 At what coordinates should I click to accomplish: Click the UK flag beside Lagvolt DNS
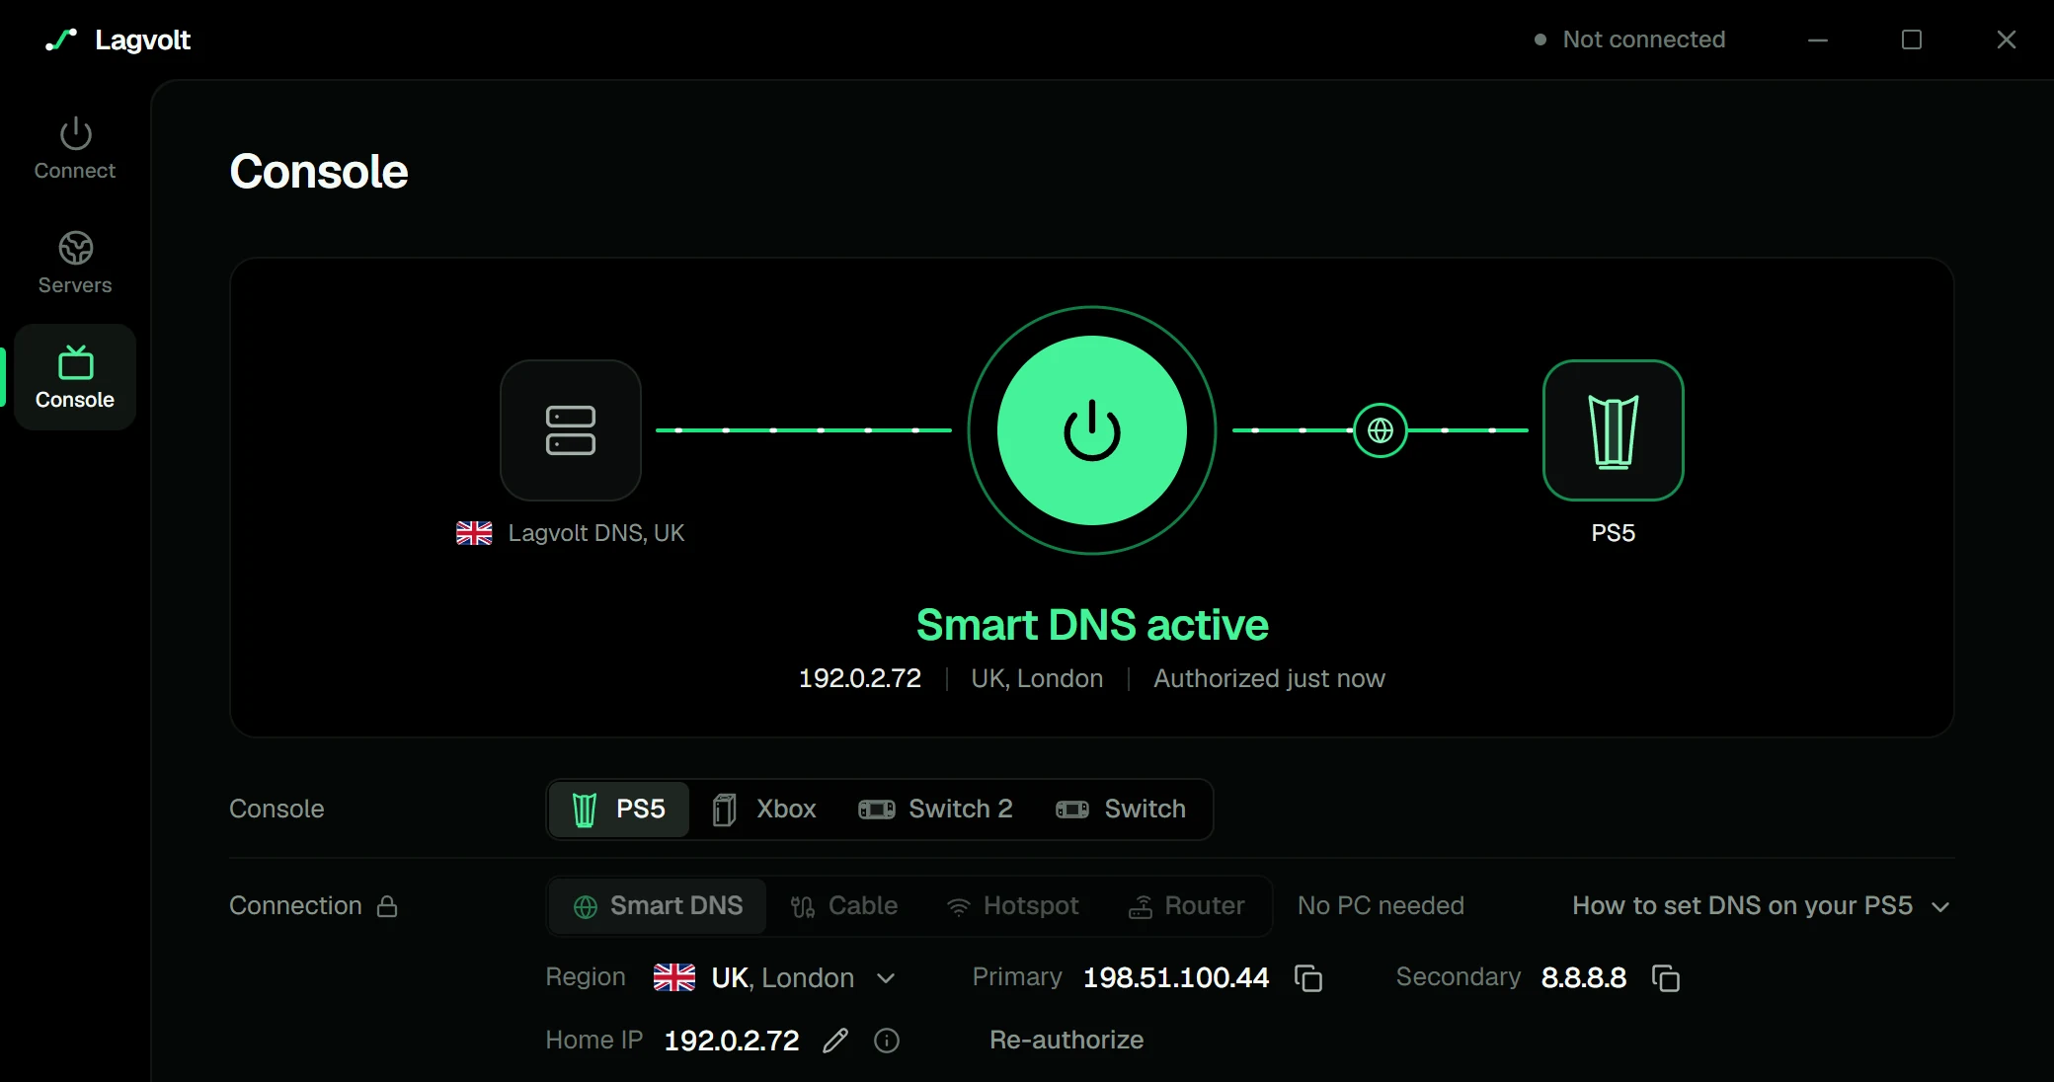click(x=474, y=533)
